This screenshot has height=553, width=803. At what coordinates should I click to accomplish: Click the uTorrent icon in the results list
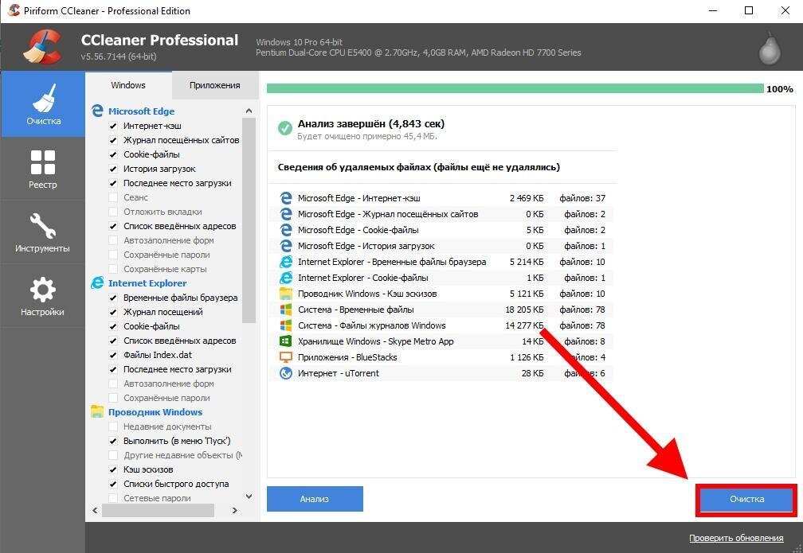287,372
